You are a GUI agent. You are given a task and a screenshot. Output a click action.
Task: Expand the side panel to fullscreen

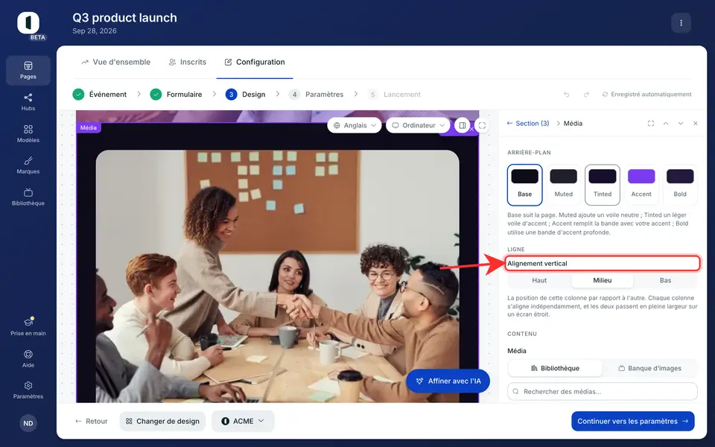651,124
